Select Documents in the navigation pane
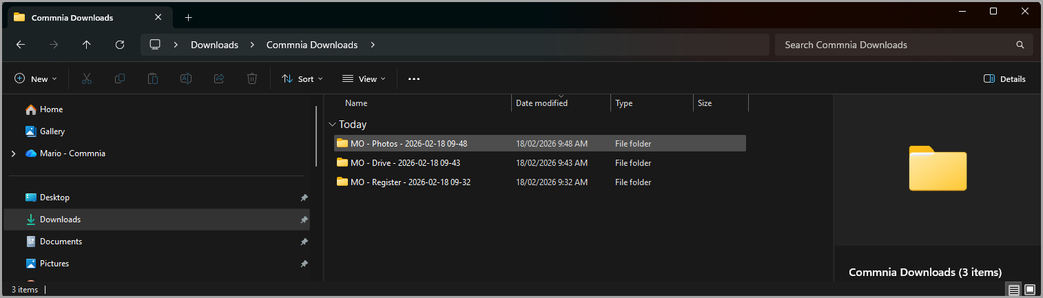Viewport: 1043px width, 298px height. tap(61, 242)
